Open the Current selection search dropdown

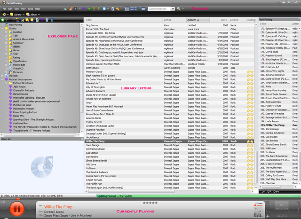tap(173, 9)
